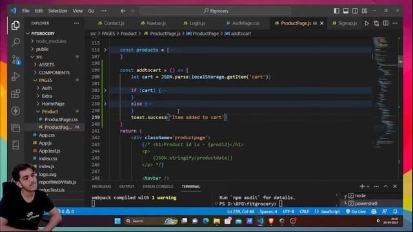The width and height of the screenshot is (413, 232).
Task: Switch to the Login.js tab
Action: (194, 23)
